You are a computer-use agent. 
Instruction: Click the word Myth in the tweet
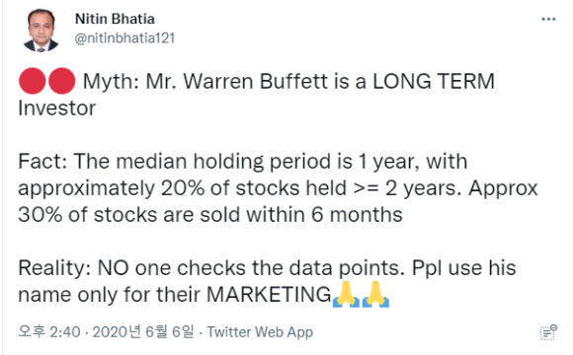(x=111, y=82)
